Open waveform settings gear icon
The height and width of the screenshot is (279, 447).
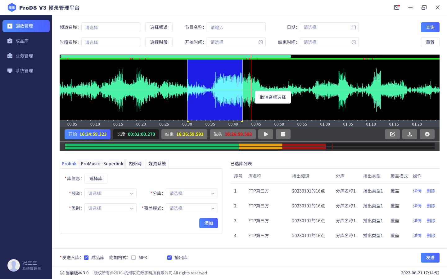tap(427, 134)
